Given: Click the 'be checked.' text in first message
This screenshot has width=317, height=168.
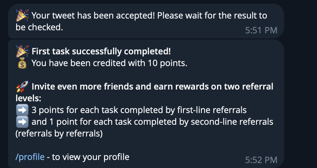Looking at the screenshot, I should point(39,27).
